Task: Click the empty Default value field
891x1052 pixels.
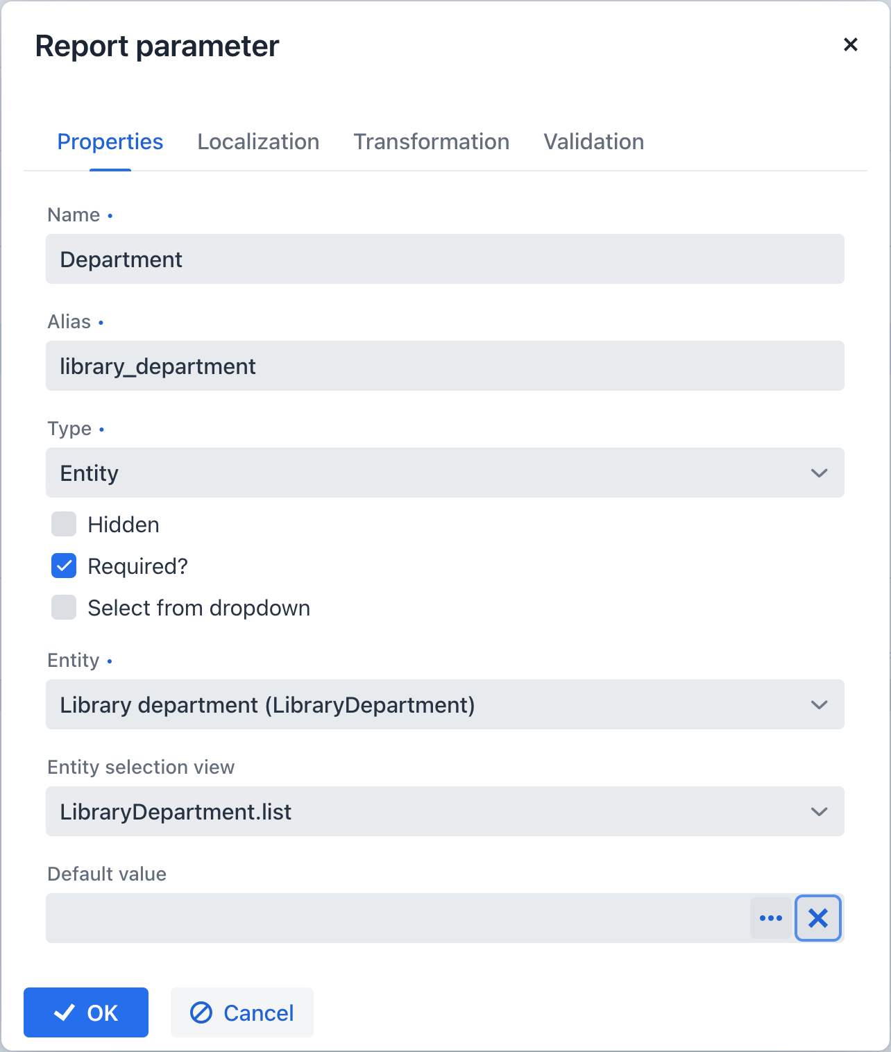Action: pyautogui.click(x=398, y=918)
